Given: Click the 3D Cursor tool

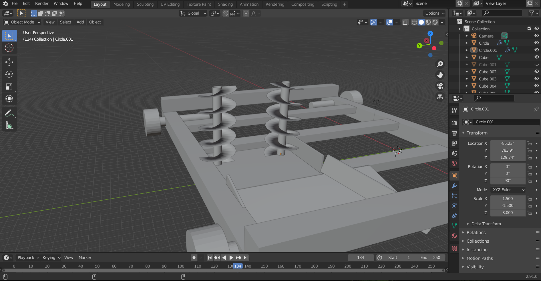Looking at the screenshot, I should point(9,48).
